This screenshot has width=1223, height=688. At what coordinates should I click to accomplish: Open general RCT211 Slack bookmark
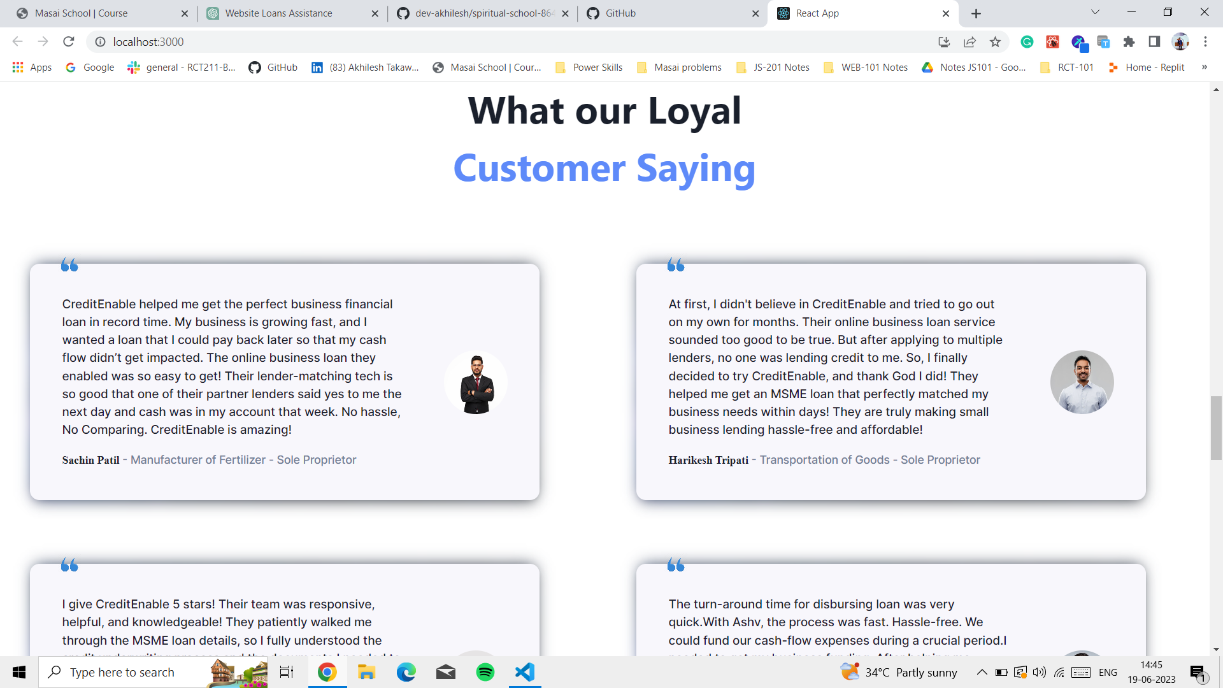[x=182, y=67]
